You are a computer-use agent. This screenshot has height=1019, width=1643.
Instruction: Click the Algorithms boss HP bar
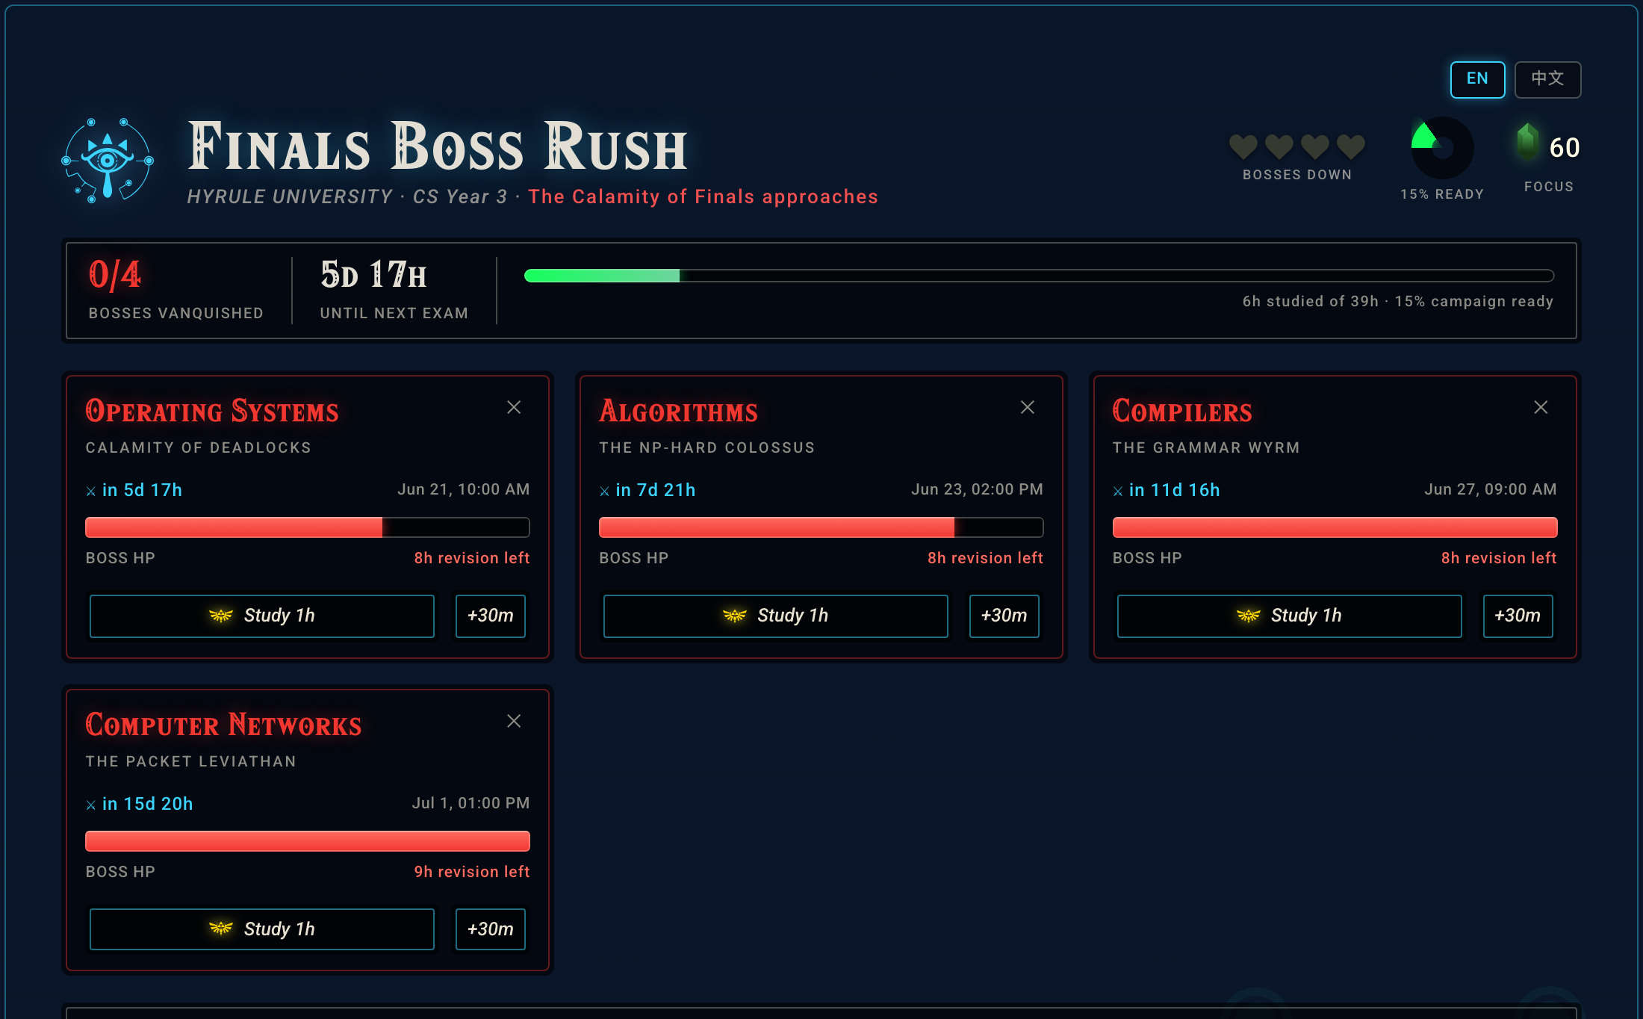point(821,527)
